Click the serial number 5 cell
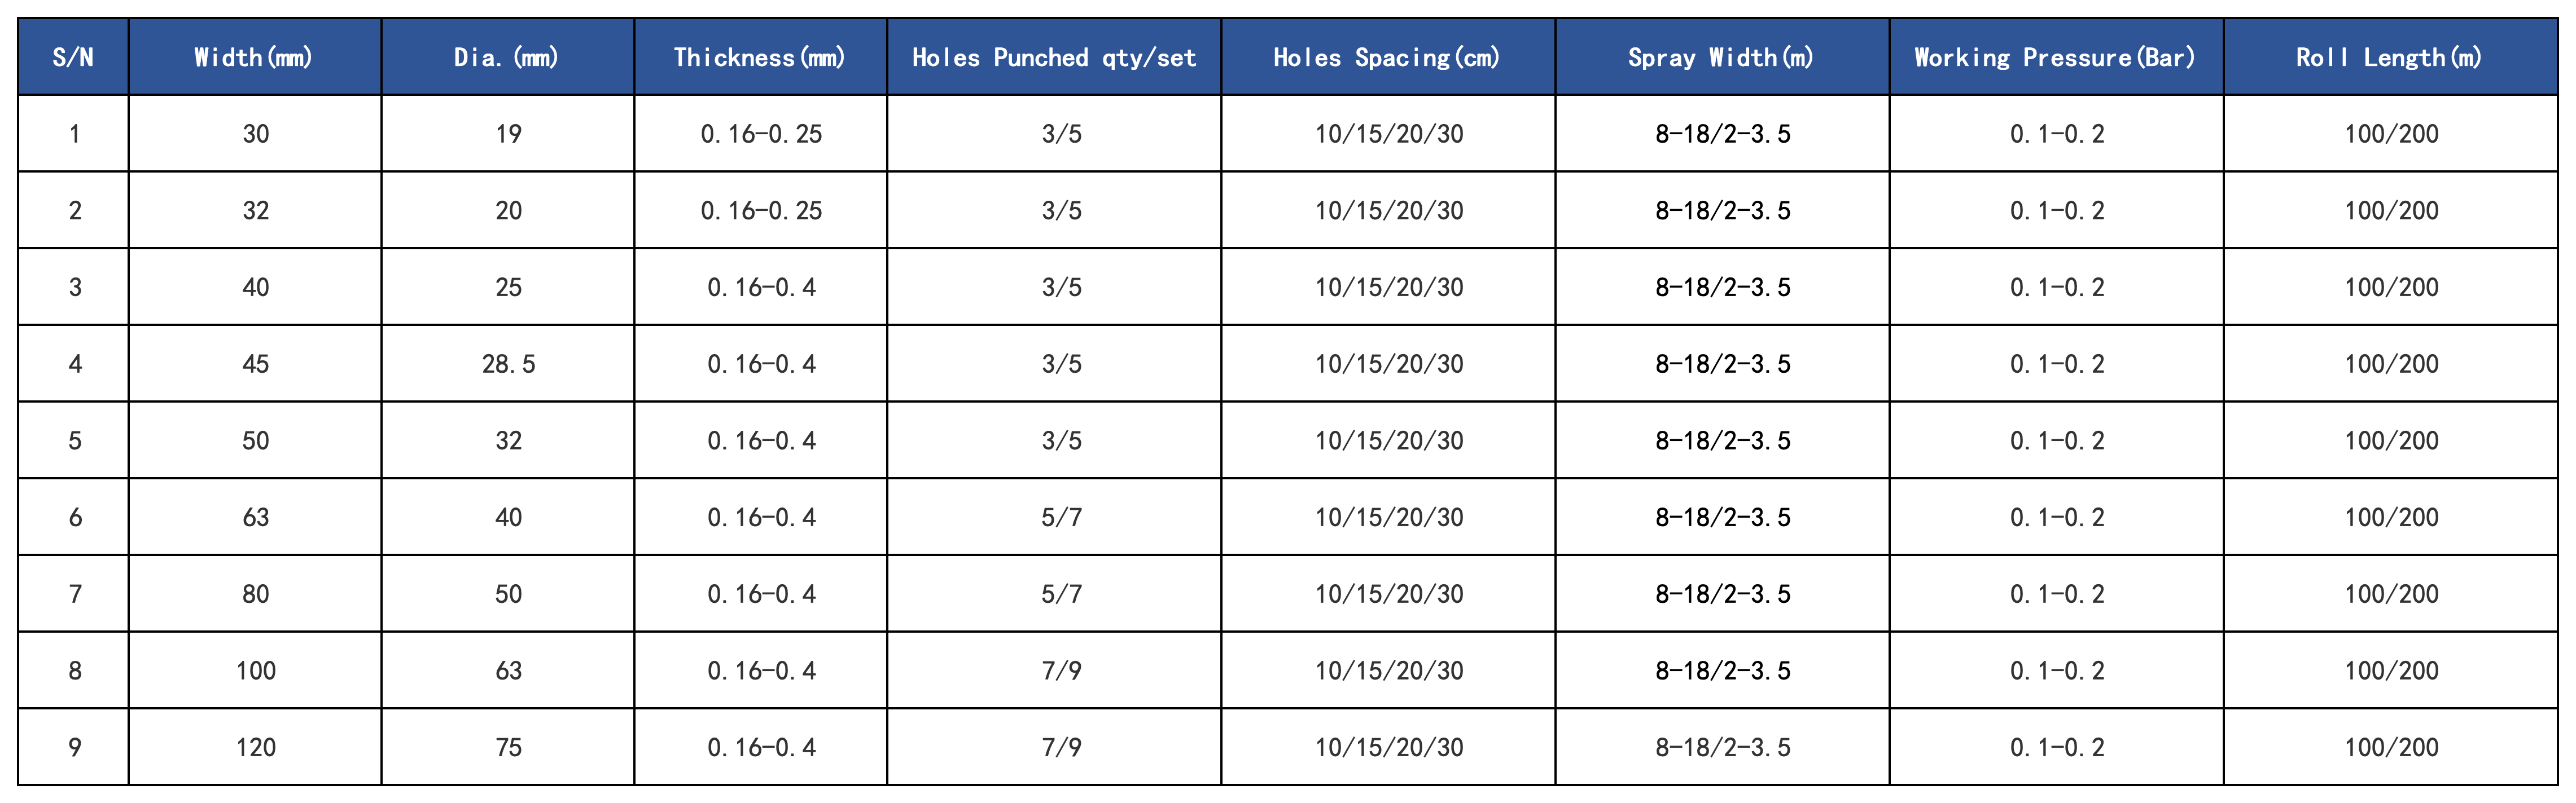Screen dimensions: 2576x803 [73, 440]
